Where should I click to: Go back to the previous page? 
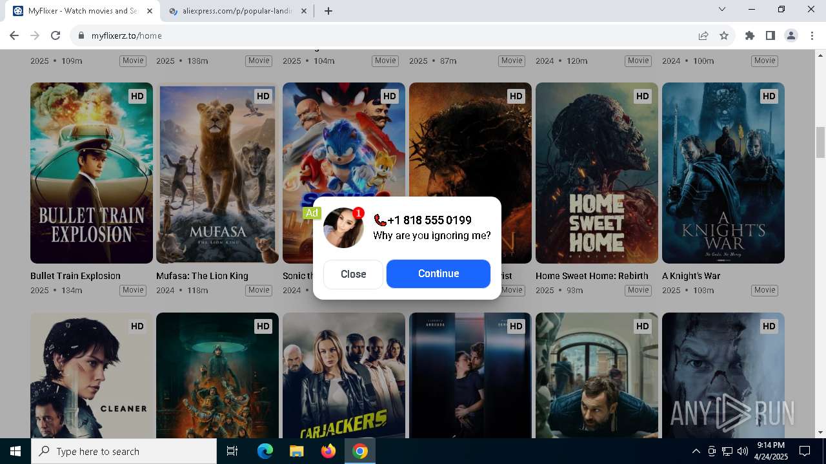click(x=14, y=35)
